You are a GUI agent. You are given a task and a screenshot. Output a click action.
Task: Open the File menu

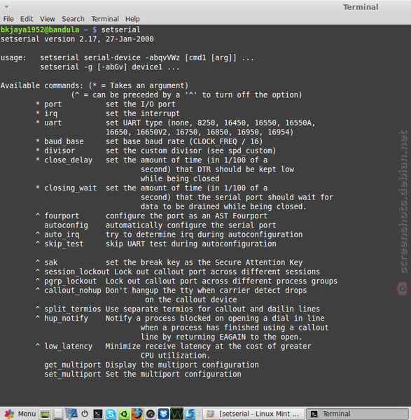coord(8,19)
